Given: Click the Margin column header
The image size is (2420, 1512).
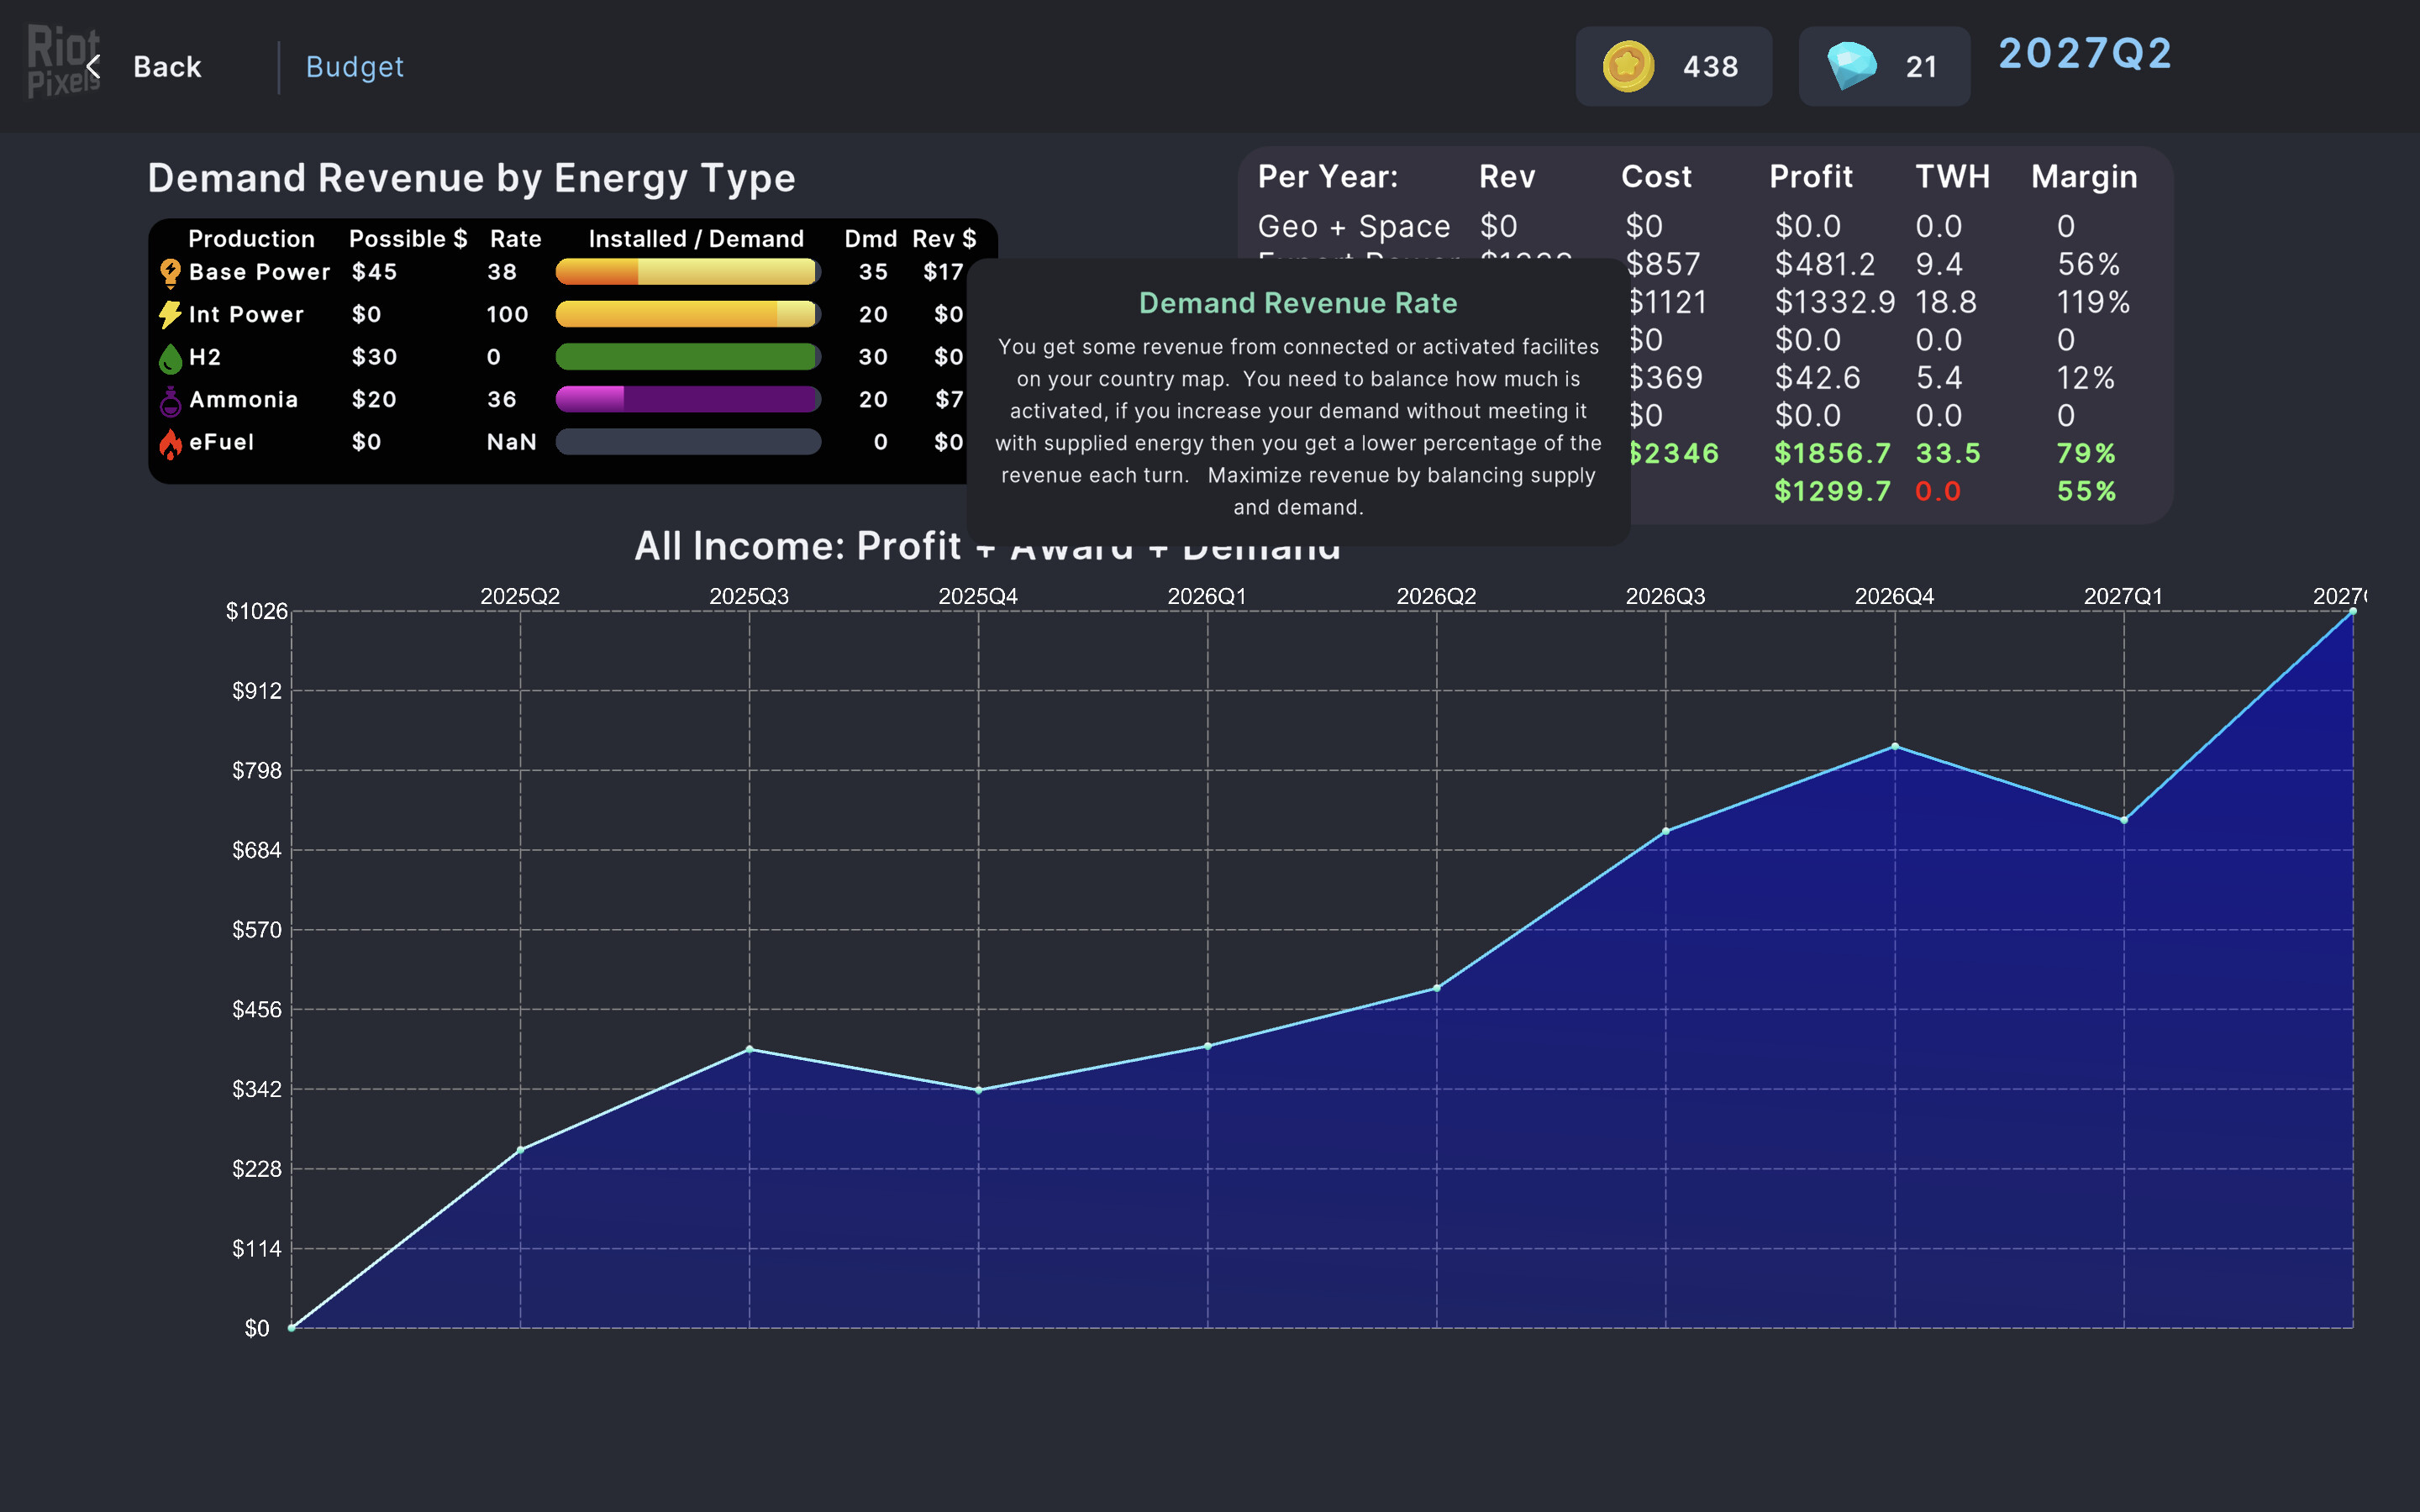Looking at the screenshot, I should pos(2084,177).
